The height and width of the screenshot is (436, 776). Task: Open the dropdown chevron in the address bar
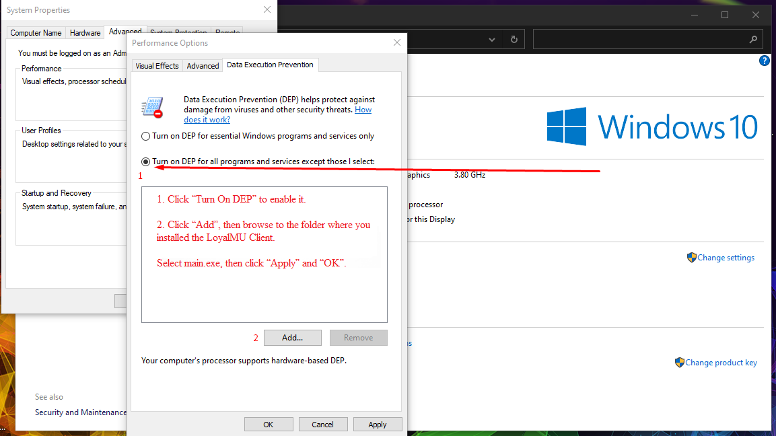pyautogui.click(x=491, y=38)
